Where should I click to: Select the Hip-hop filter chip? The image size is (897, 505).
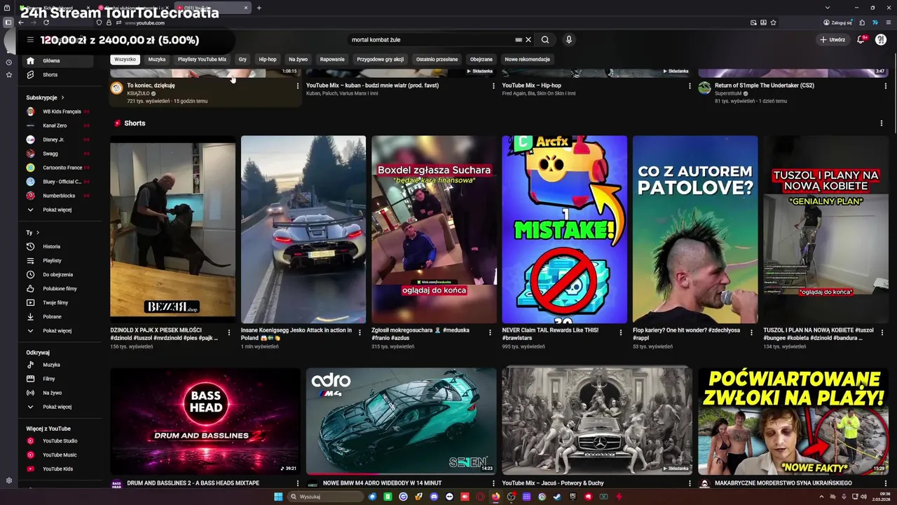[x=268, y=60]
